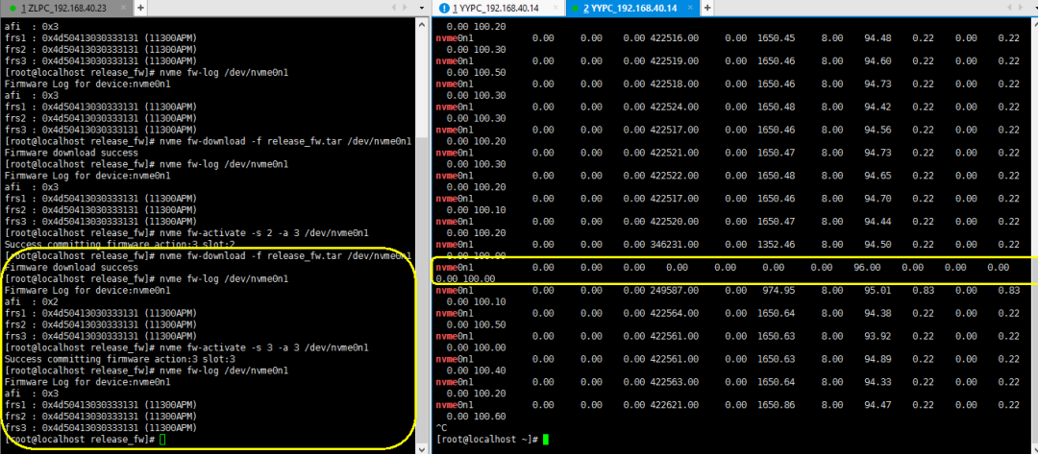1038x454 pixels.
Task: Click the '0.00 100.60' line
Action: (476, 417)
